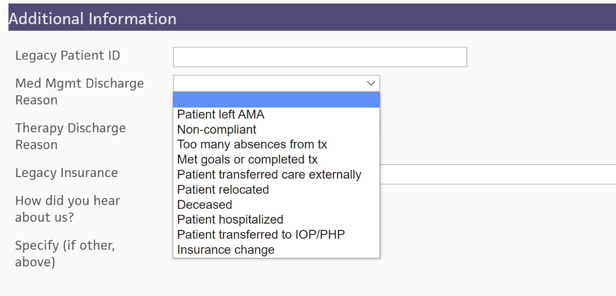The height and width of the screenshot is (296, 616).
Task: Click the Legacy Patient ID input field
Action: pos(320,57)
